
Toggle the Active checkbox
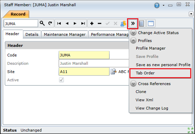coord(61,80)
